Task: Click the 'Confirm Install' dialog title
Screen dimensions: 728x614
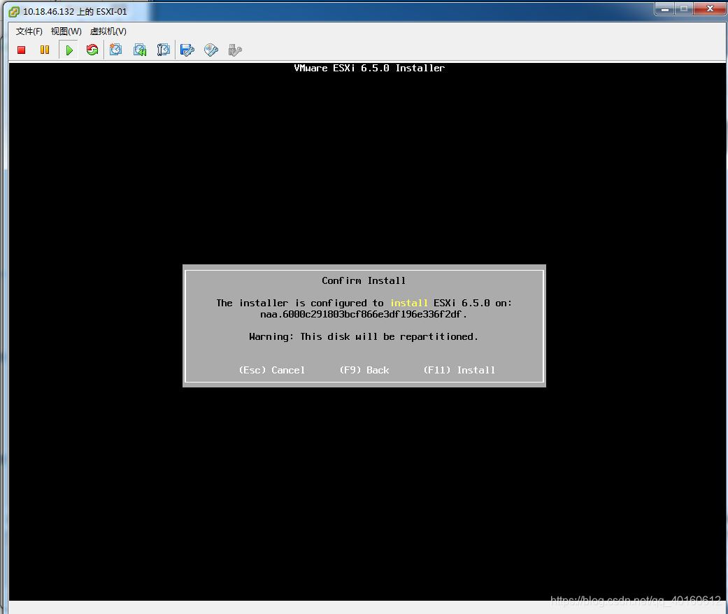Action: pyautogui.click(x=364, y=280)
